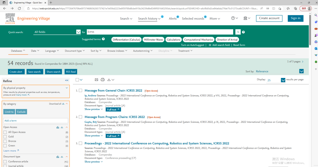This screenshot has width=318, height=167.
Task: Check the Message from General Chair record
Action: 80,91
